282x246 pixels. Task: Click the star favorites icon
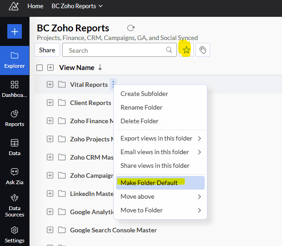186,50
